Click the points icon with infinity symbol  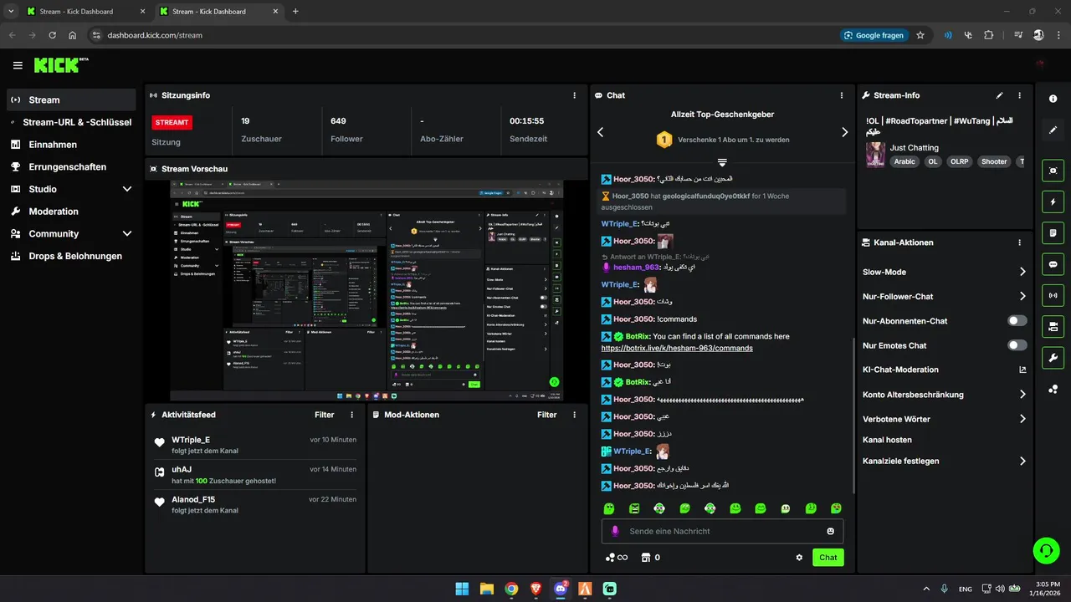tap(616, 558)
